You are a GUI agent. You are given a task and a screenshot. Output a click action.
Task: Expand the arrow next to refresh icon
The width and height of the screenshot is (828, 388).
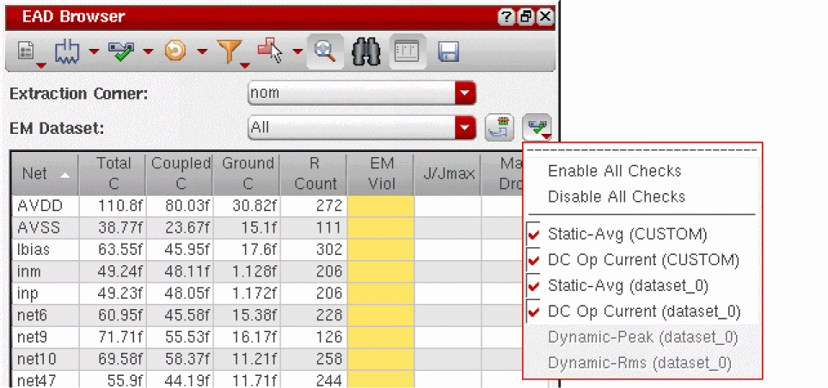(202, 52)
